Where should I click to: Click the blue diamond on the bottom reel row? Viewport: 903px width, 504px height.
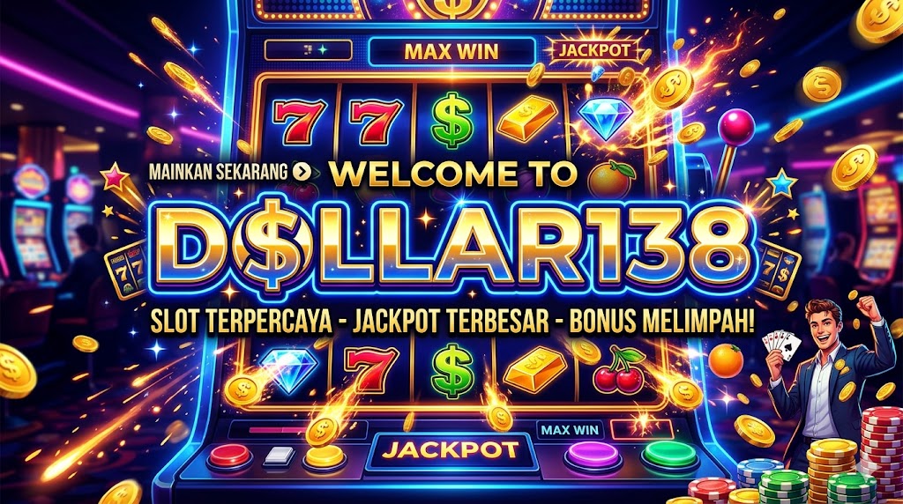click(288, 369)
